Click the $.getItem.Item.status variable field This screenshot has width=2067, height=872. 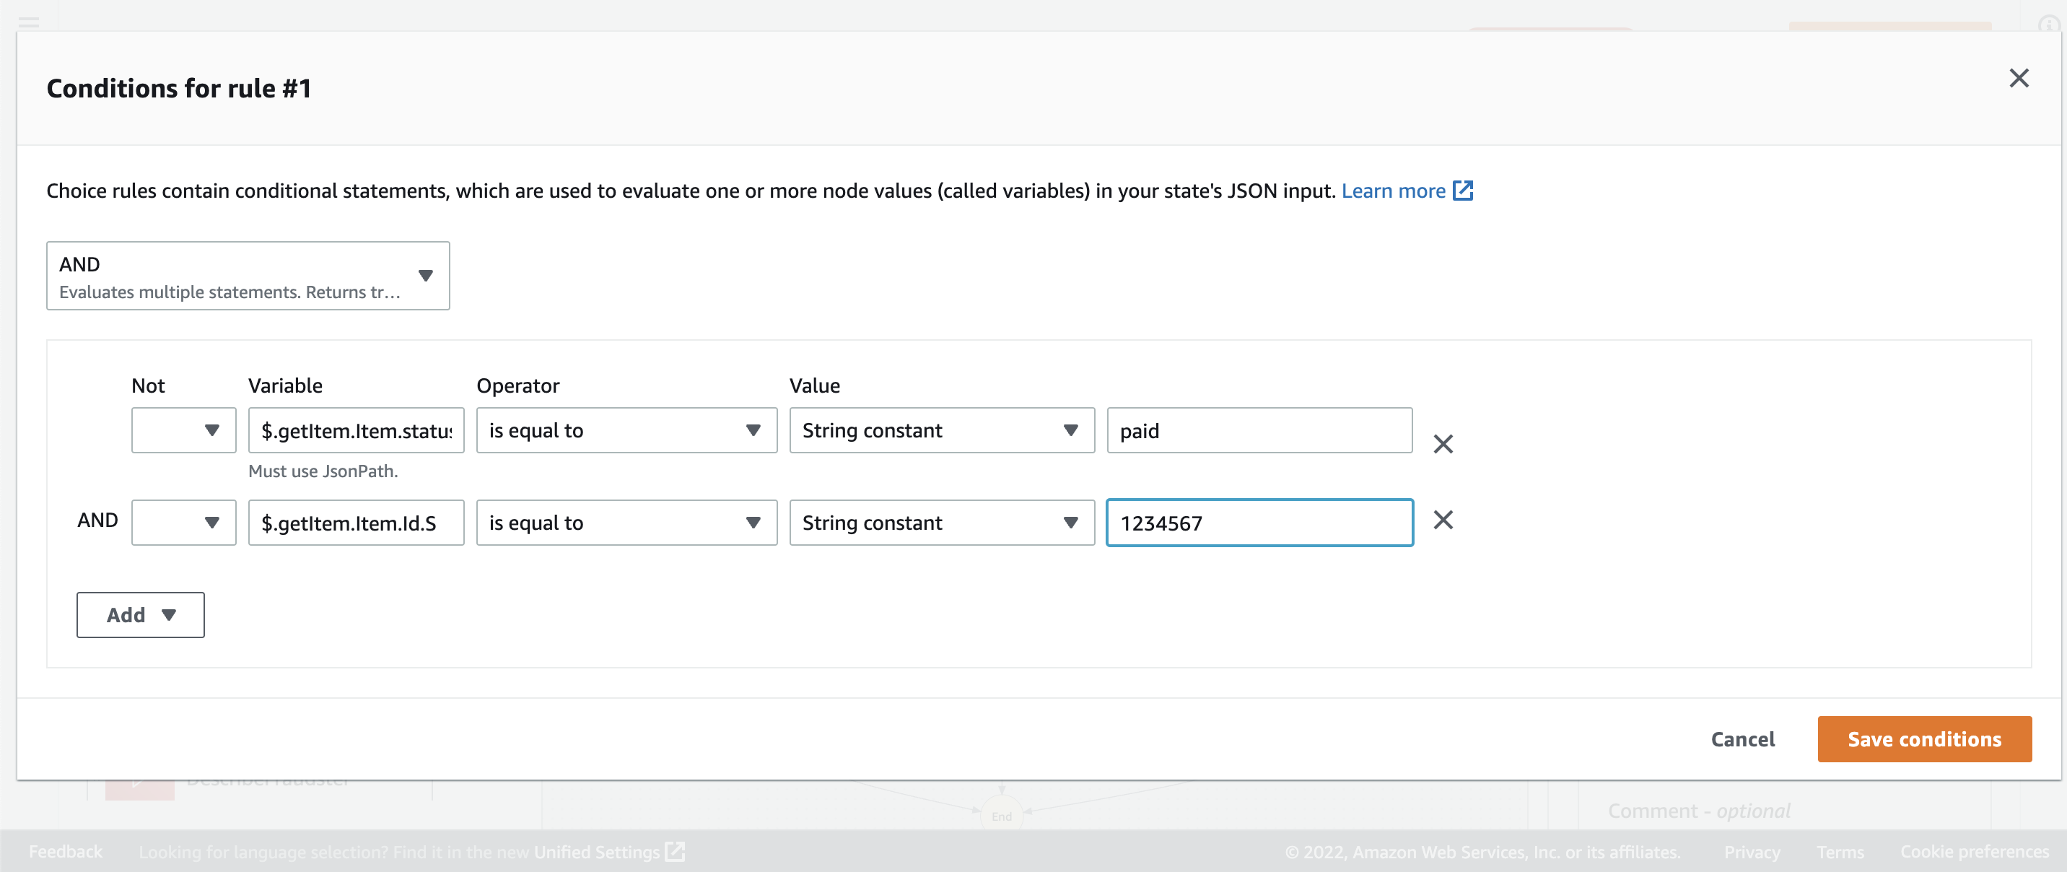[357, 431]
